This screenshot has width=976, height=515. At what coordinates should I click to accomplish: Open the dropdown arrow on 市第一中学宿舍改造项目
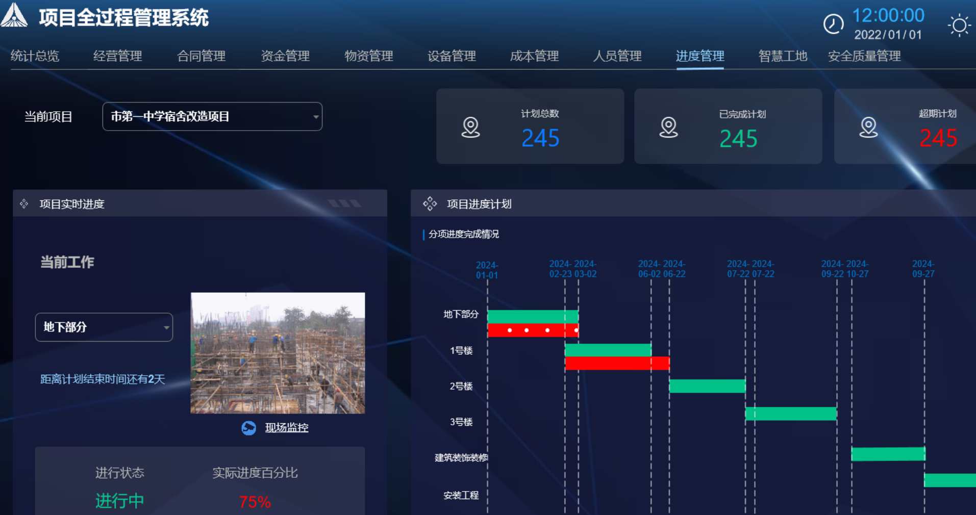click(x=315, y=117)
